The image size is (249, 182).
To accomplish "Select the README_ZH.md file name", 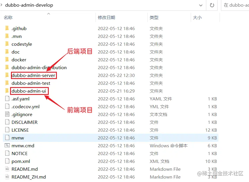I will [29, 177].
